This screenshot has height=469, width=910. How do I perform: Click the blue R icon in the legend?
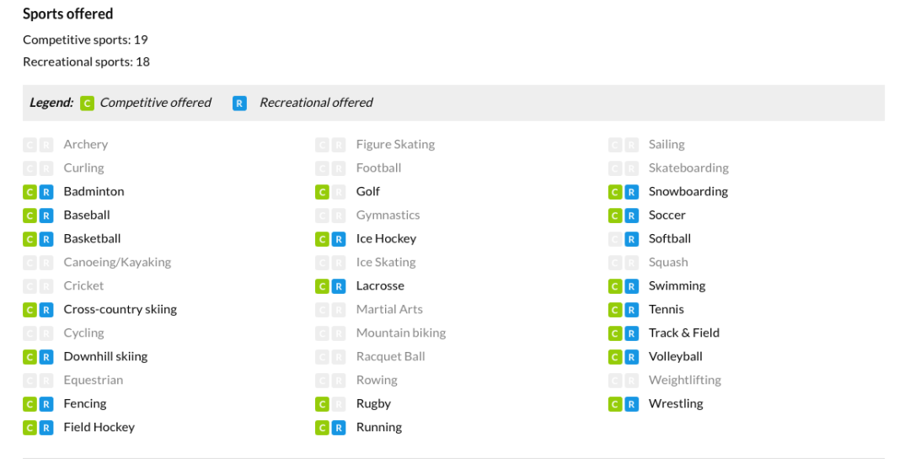point(239,104)
